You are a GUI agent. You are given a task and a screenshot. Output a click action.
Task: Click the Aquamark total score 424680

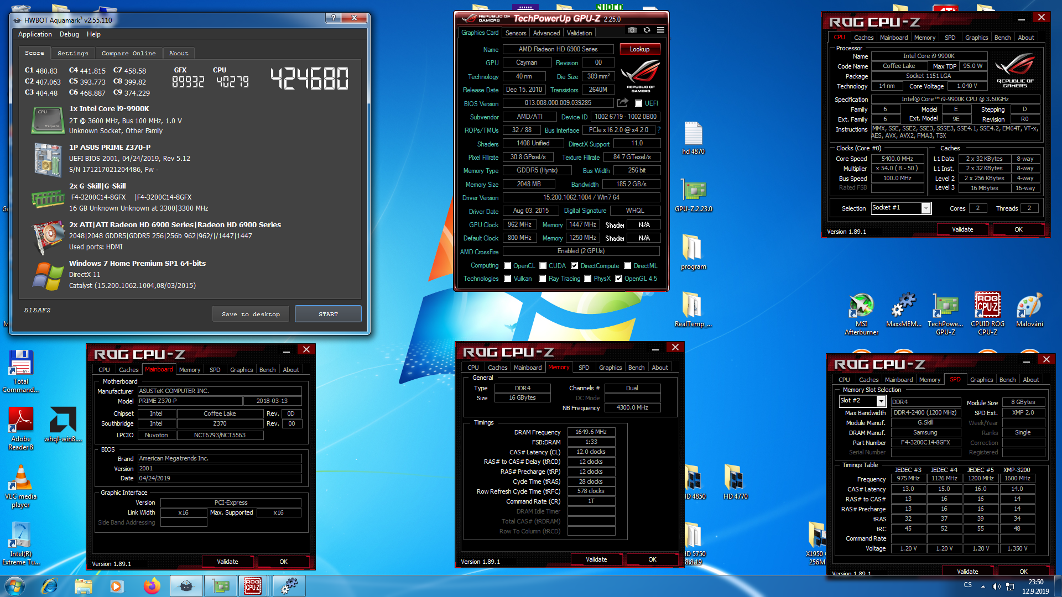[309, 78]
